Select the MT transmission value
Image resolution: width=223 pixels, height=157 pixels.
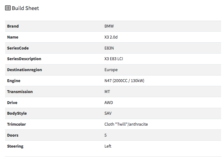tap(107, 92)
